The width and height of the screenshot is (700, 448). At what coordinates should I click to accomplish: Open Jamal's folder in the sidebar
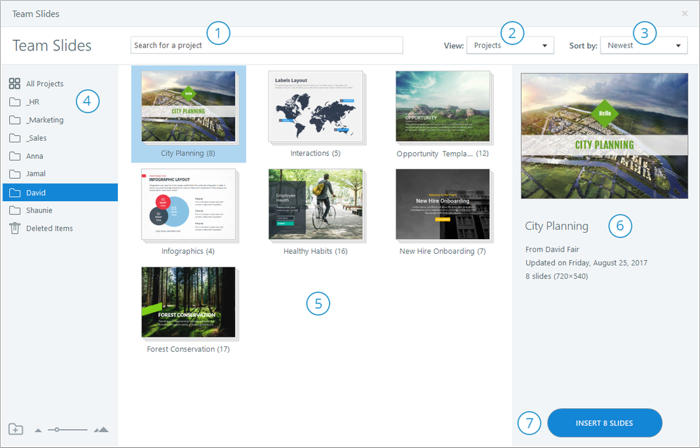coord(36,174)
